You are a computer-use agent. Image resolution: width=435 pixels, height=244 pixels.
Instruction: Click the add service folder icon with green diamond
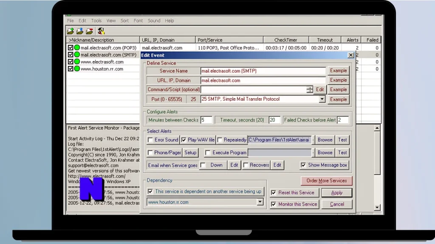pos(71,31)
